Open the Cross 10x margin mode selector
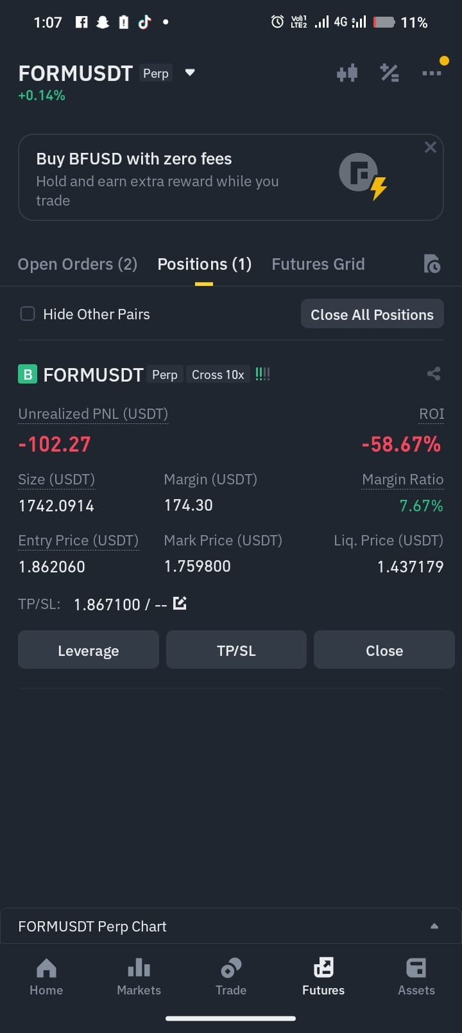462x1033 pixels. click(x=218, y=375)
